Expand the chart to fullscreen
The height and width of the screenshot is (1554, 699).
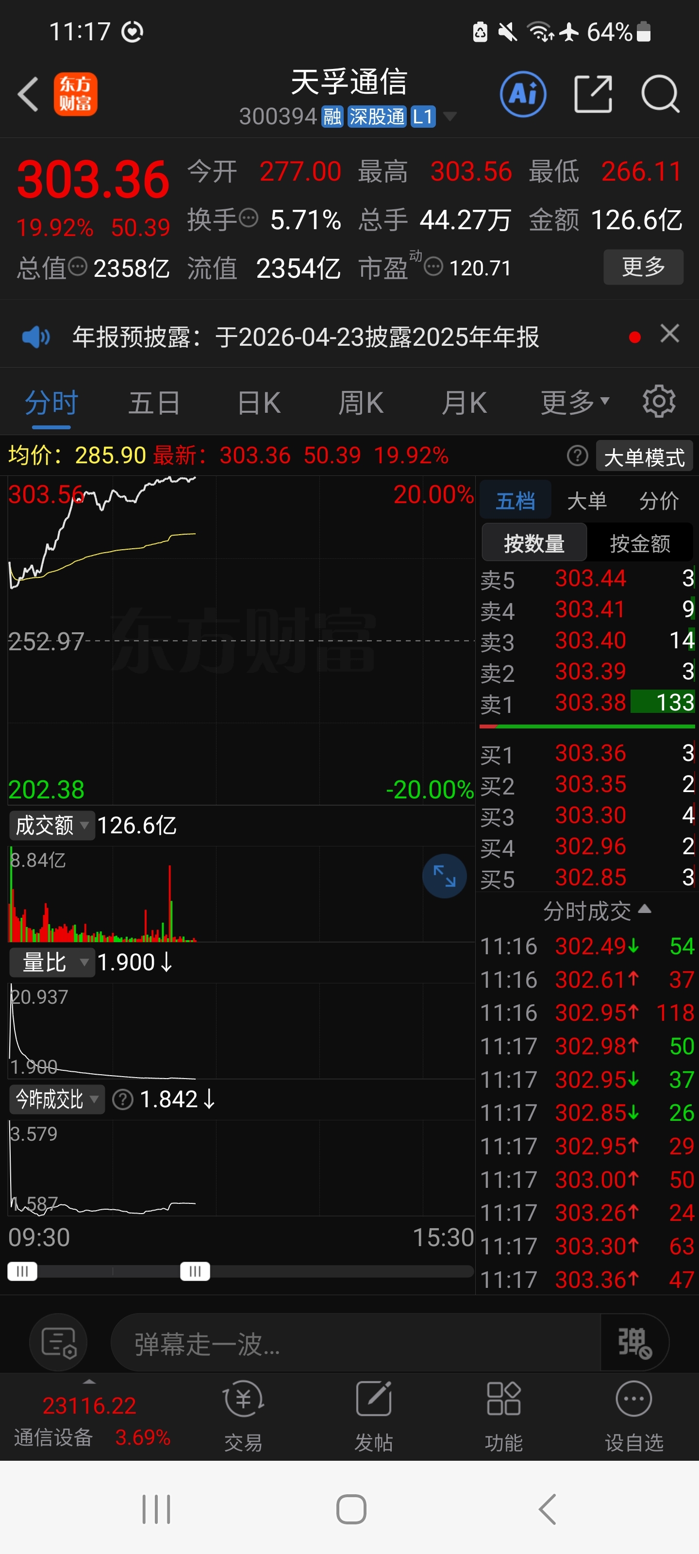coord(445,876)
